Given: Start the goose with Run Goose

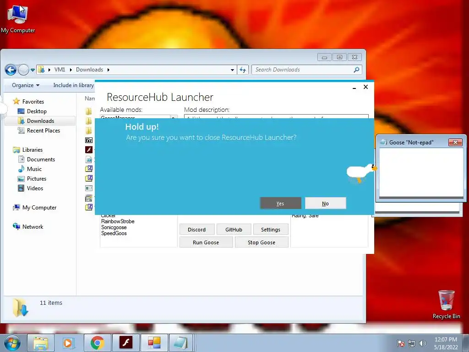Looking at the screenshot, I should 206,242.
